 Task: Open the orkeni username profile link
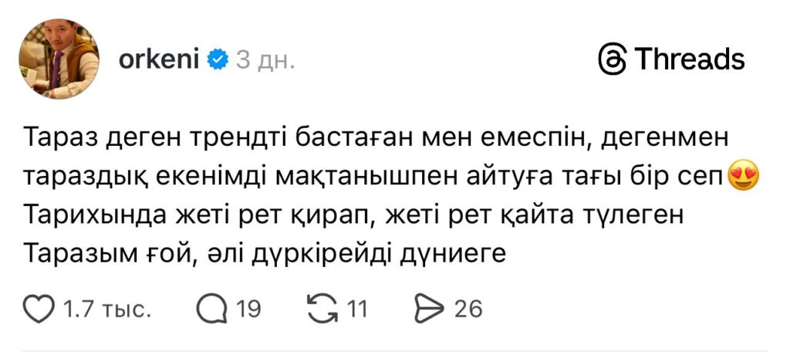pyautogui.click(x=160, y=59)
